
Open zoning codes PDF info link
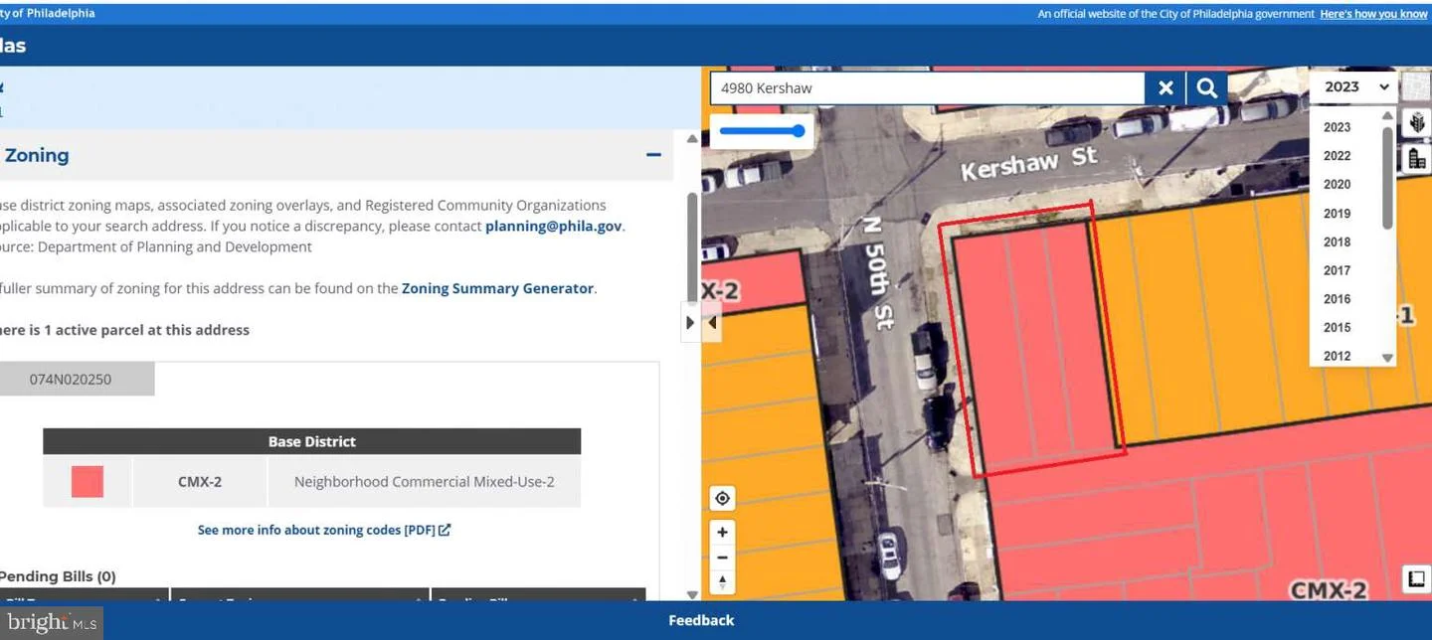tap(324, 530)
